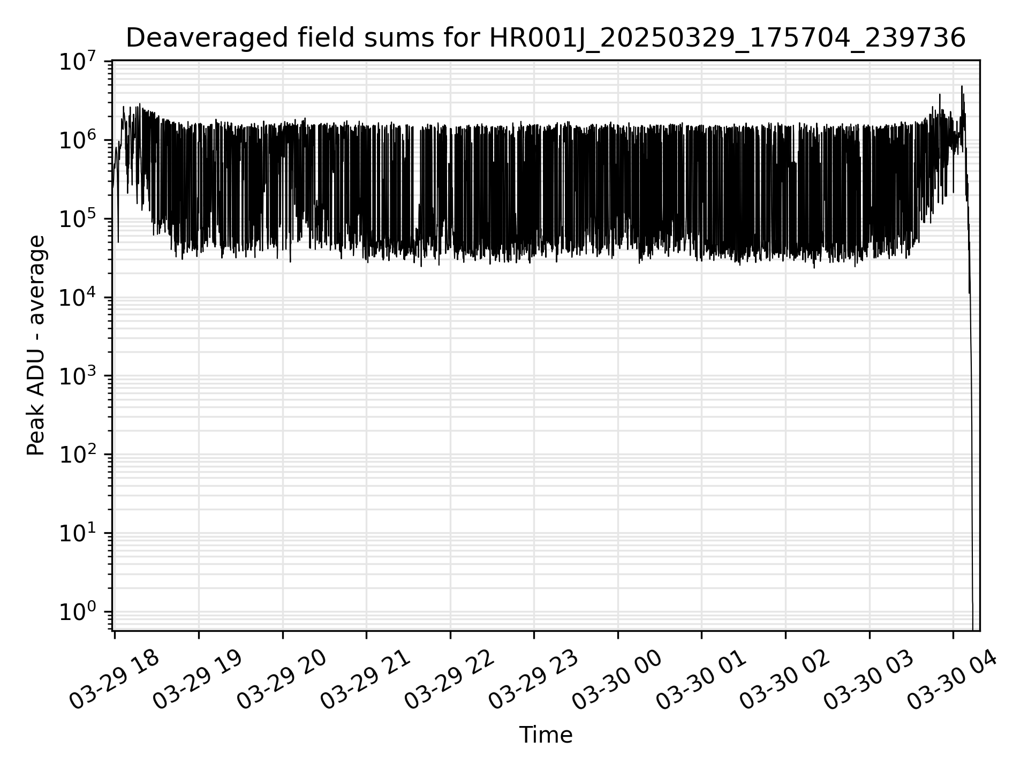Click the x-axis tick label '03-29 22'

point(449,680)
